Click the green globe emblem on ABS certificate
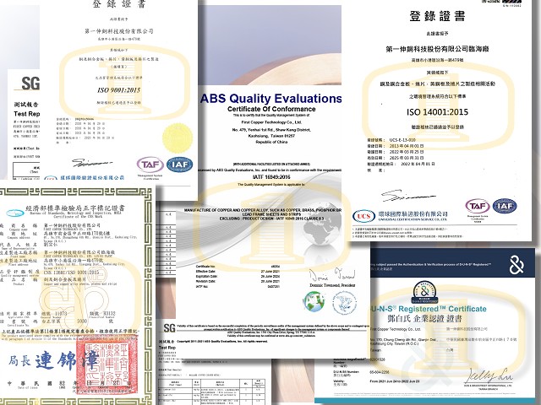The image size is (541, 405). [314, 302]
